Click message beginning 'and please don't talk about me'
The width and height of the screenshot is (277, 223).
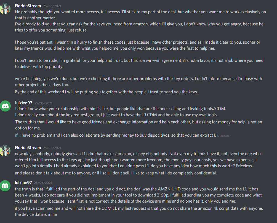tap(116, 173)
